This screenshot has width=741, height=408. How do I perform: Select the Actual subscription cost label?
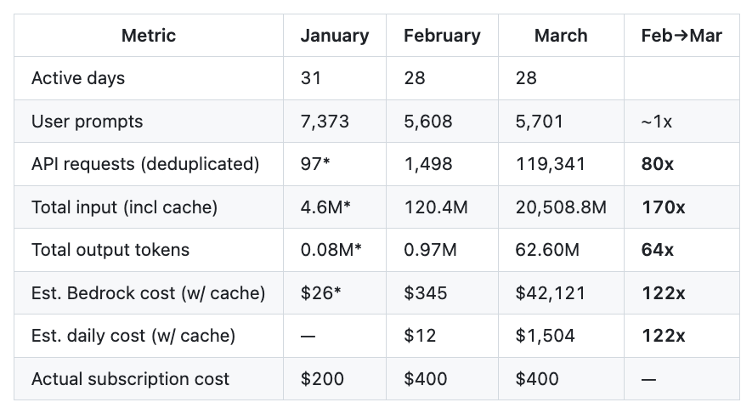(130, 379)
